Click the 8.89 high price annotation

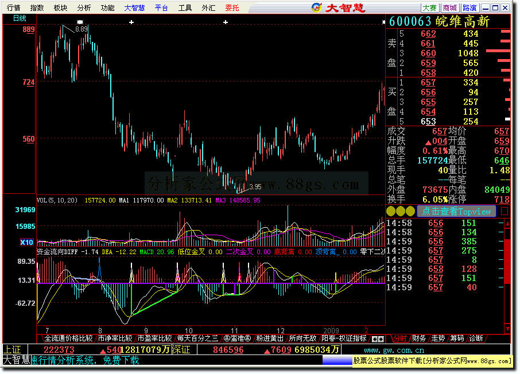pos(82,29)
